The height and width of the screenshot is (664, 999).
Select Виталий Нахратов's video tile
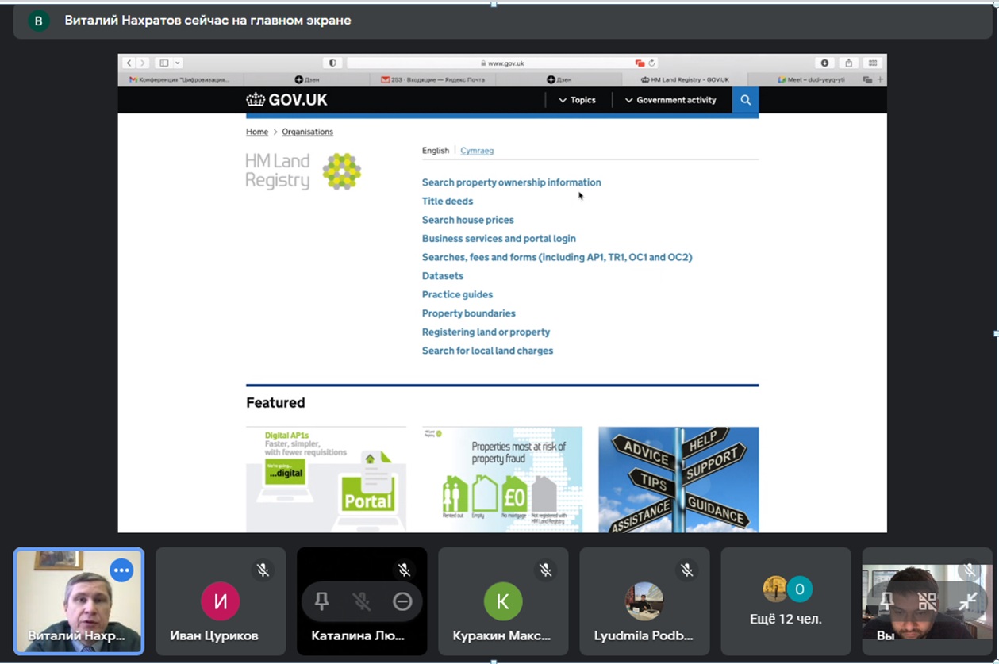coord(79,601)
